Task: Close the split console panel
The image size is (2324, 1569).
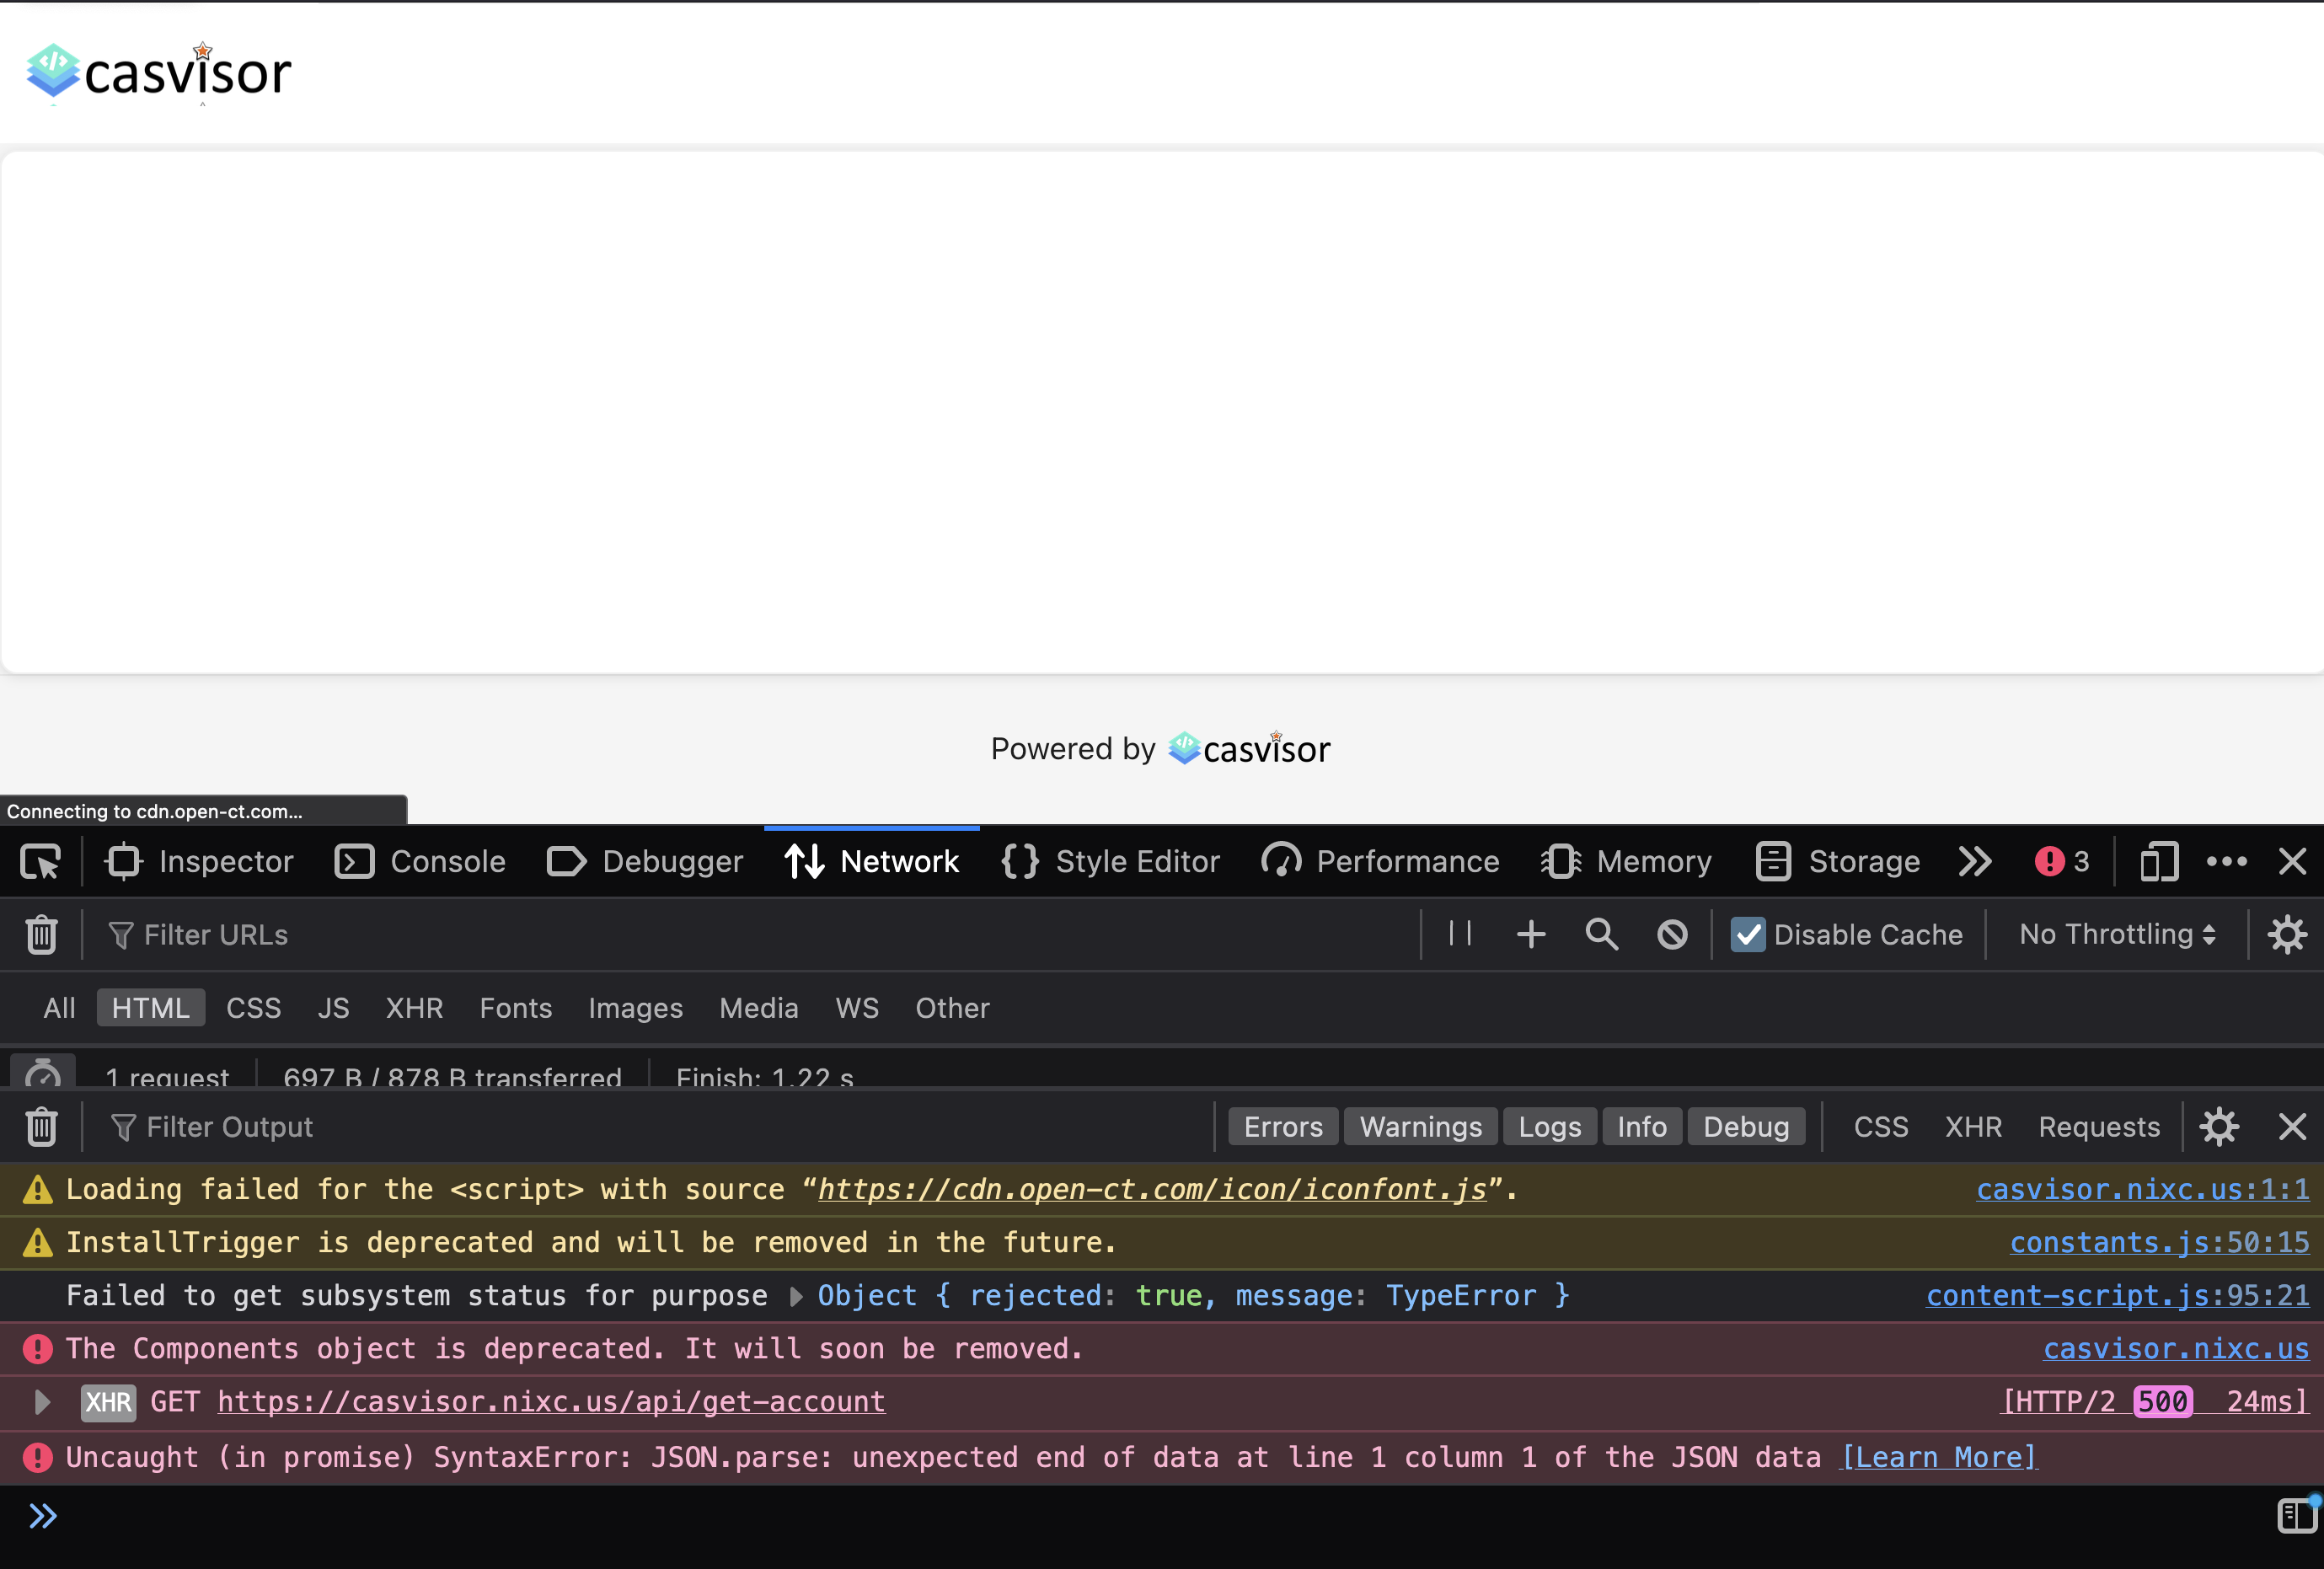Action: 2292,1127
